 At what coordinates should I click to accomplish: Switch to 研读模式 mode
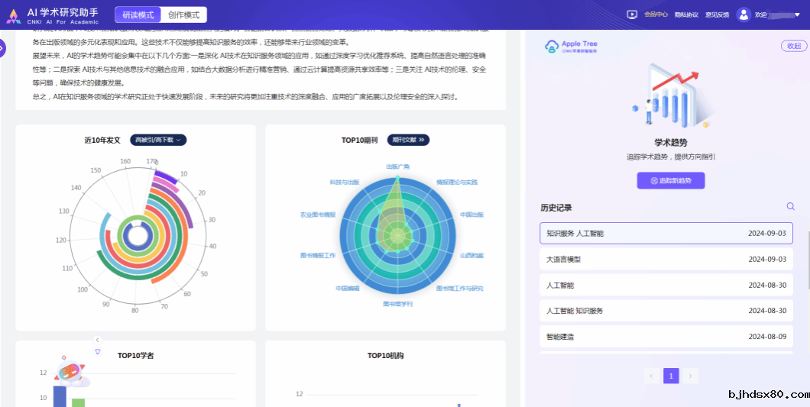click(x=138, y=15)
